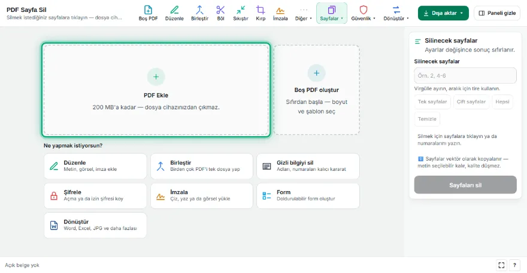Click the Dışa aktar export button
The height and width of the screenshot is (273, 527).
(x=443, y=13)
